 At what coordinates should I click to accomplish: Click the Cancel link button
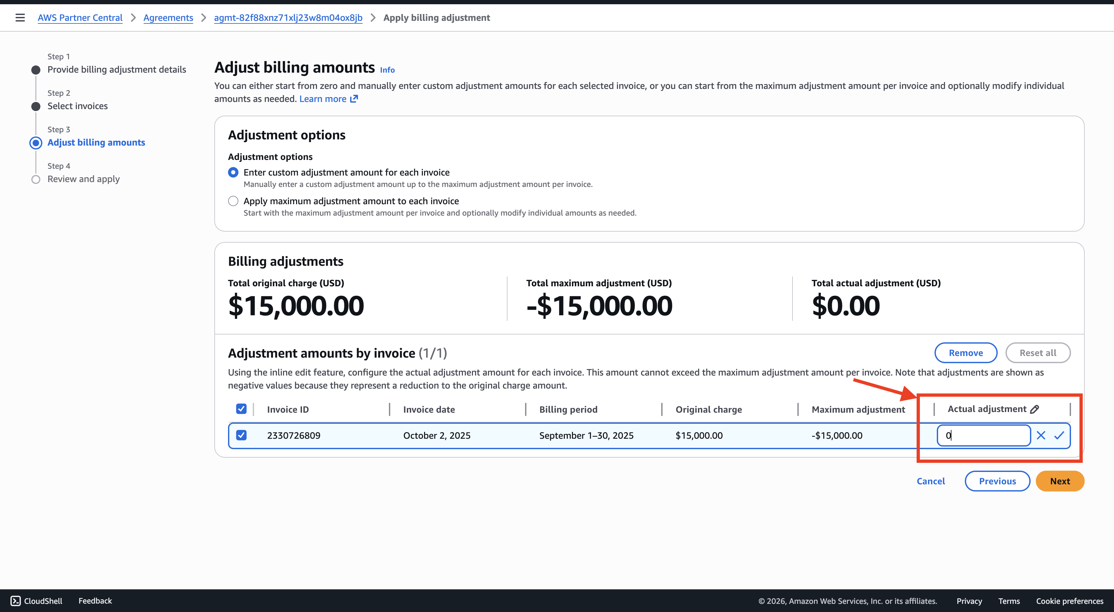coord(931,481)
